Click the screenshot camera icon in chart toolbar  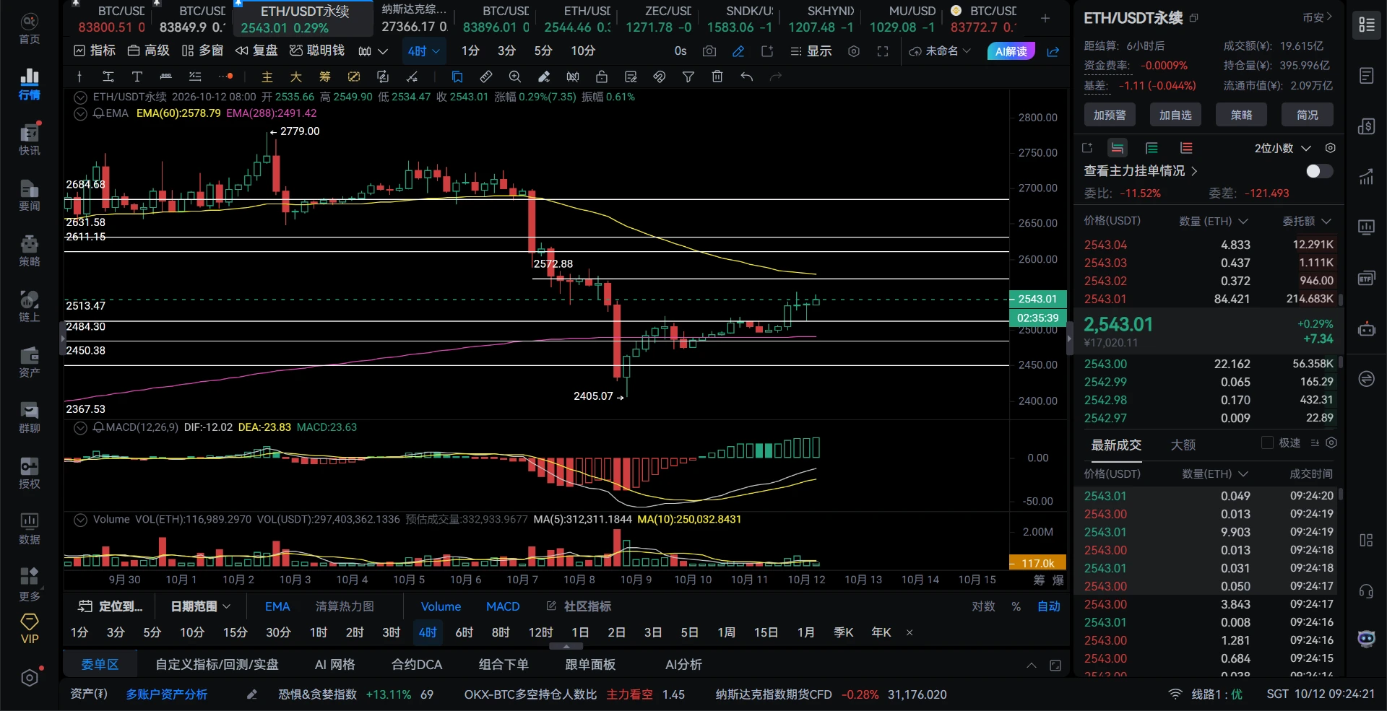(x=709, y=51)
